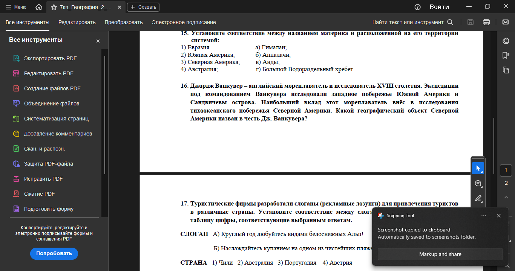
Task: Open the Help question mark icon
Action: [417, 7]
